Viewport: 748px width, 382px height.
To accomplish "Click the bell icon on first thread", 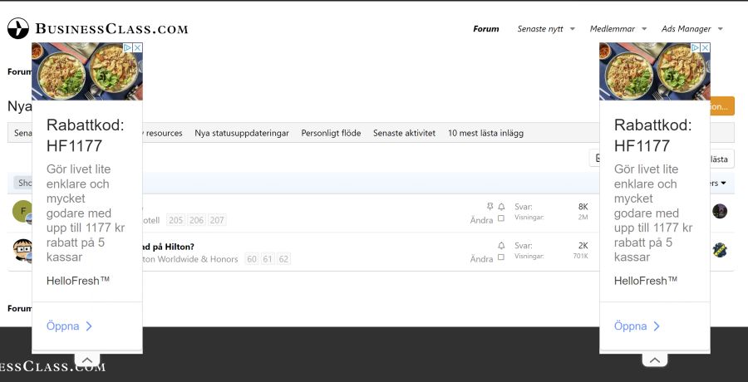I will [501, 206].
